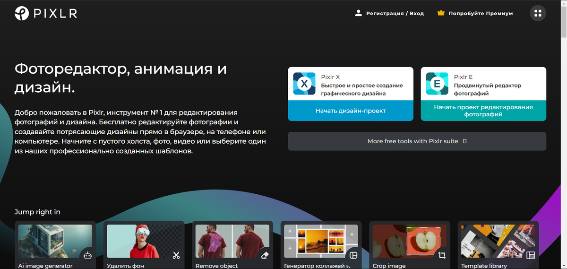This screenshot has height=269, width=567.
Task: Click the 'Фоторедактор, анимация и дизайн.' headline
Action: (120, 78)
